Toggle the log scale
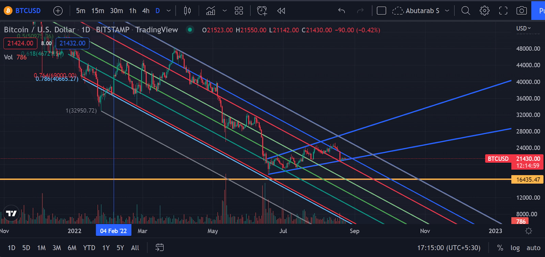 coord(515,248)
